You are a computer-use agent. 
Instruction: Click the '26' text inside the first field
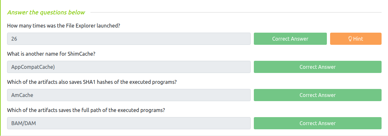(x=14, y=39)
